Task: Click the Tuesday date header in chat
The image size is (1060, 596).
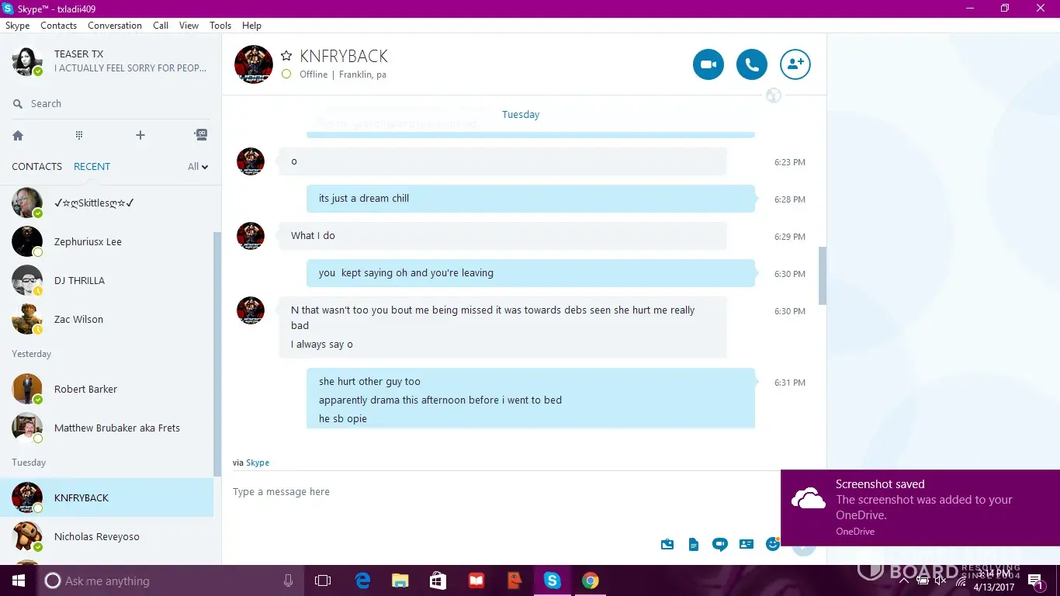Action: point(521,115)
